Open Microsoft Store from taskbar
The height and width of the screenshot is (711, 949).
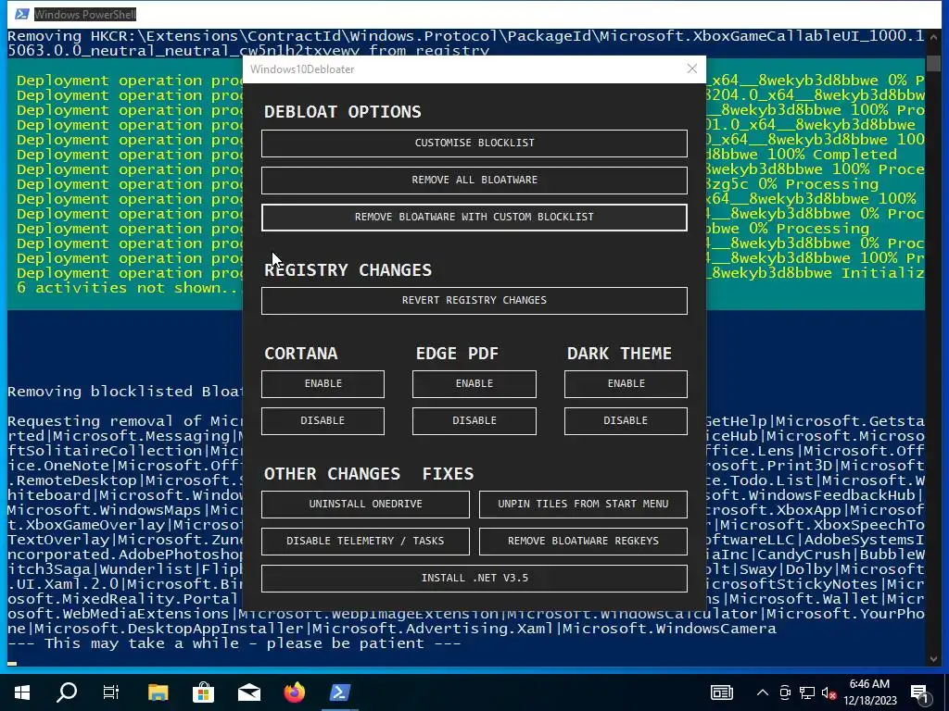pyautogui.click(x=203, y=692)
